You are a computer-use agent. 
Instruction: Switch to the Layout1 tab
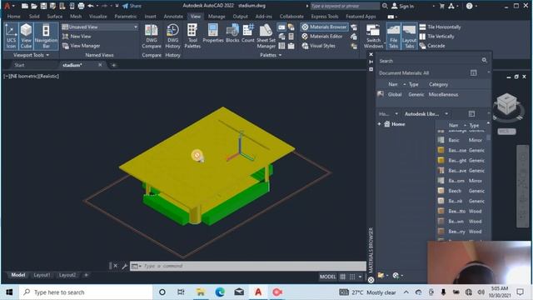point(42,275)
